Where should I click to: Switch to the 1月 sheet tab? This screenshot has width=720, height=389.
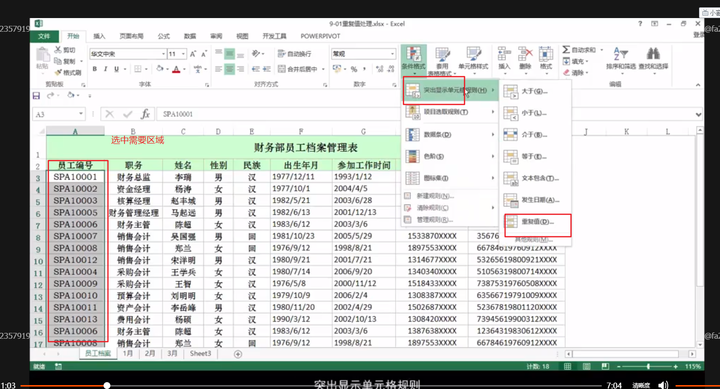(128, 353)
